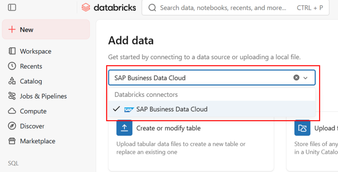The width and height of the screenshot is (338, 172).
Task: Click the red plus icon beside New
Action: (12, 29)
